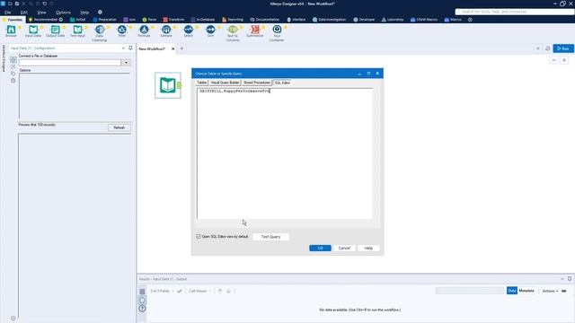This screenshot has height=323, width=575.
Task: Close the New Workflow1 tab
Action: pos(173,48)
